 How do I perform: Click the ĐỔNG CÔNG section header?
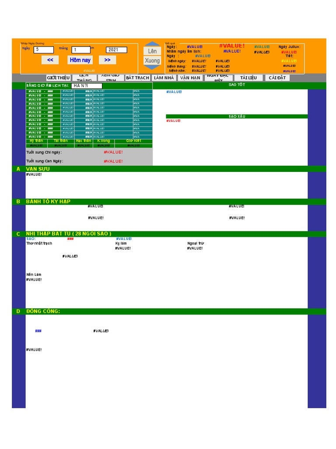click(43, 311)
